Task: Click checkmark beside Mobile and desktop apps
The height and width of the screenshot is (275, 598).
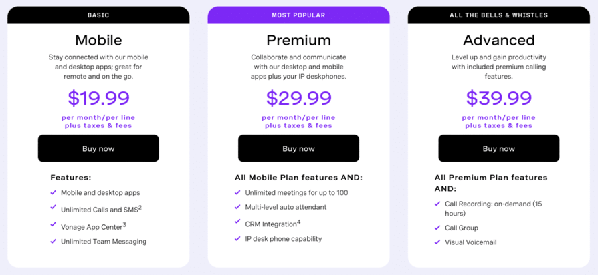Action: (54, 192)
